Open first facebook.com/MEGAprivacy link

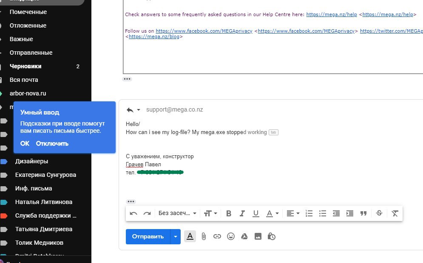point(204,31)
